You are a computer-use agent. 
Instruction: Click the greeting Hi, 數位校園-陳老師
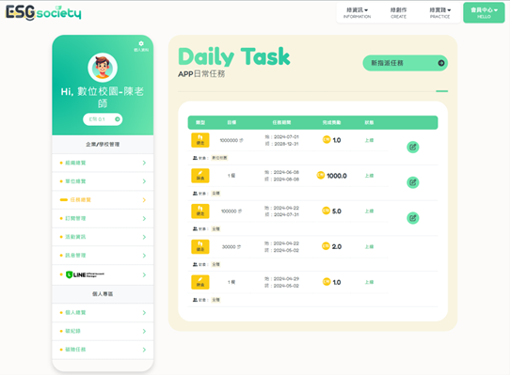pyautogui.click(x=103, y=97)
